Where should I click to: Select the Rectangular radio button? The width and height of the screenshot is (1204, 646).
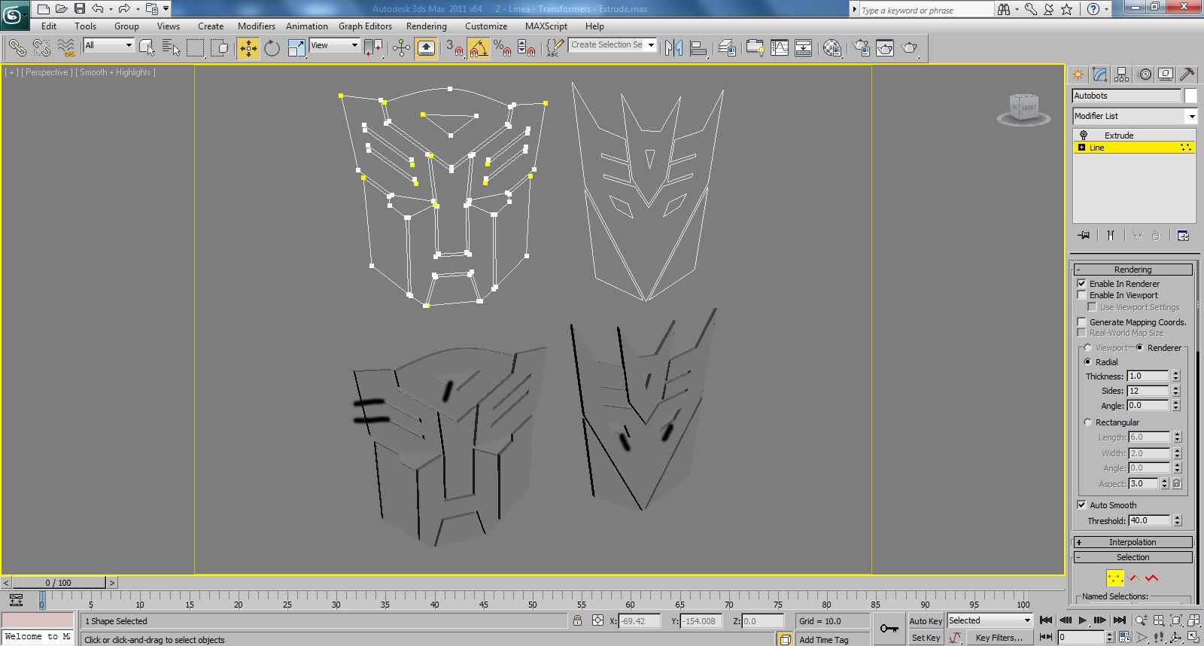(1087, 422)
